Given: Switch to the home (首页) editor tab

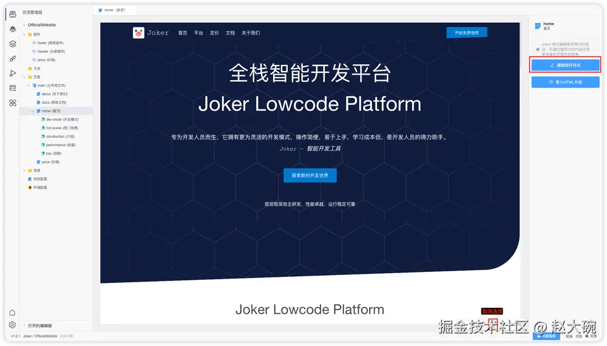Looking at the screenshot, I should point(114,10).
